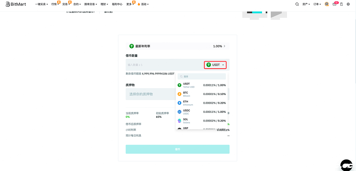This screenshot has height=171, width=356.
Task: Click the 借币 borrow button
Action: tap(177, 149)
